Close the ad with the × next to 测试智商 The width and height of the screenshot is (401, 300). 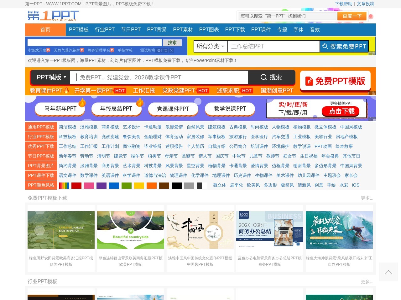pos(171,50)
